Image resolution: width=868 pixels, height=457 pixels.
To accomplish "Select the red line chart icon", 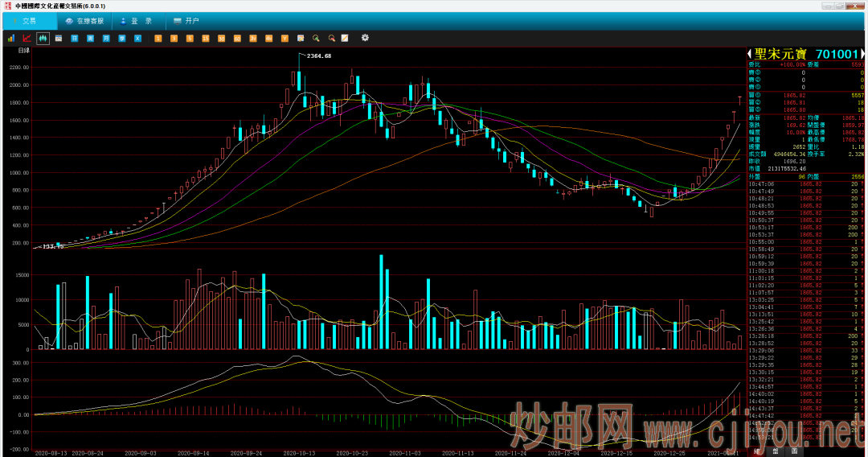I will click(27, 38).
